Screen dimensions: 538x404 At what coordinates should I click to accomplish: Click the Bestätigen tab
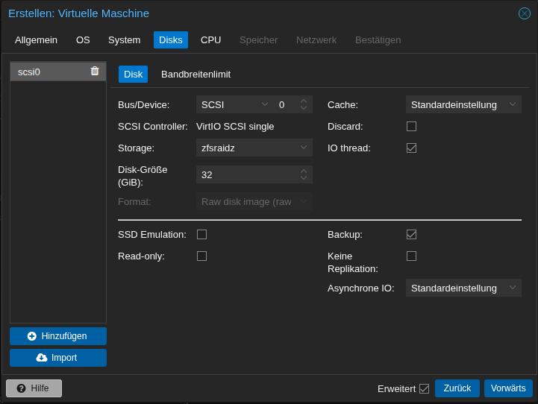point(378,40)
